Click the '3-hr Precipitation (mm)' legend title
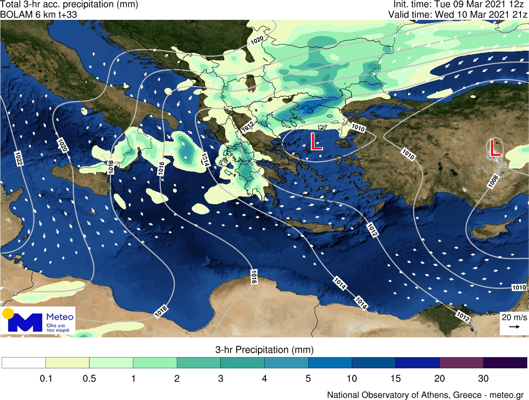This screenshot has width=529, height=400. pos(264,350)
